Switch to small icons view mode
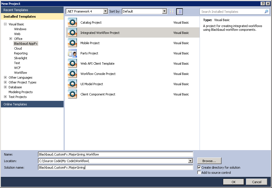 click(x=172, y=11)
